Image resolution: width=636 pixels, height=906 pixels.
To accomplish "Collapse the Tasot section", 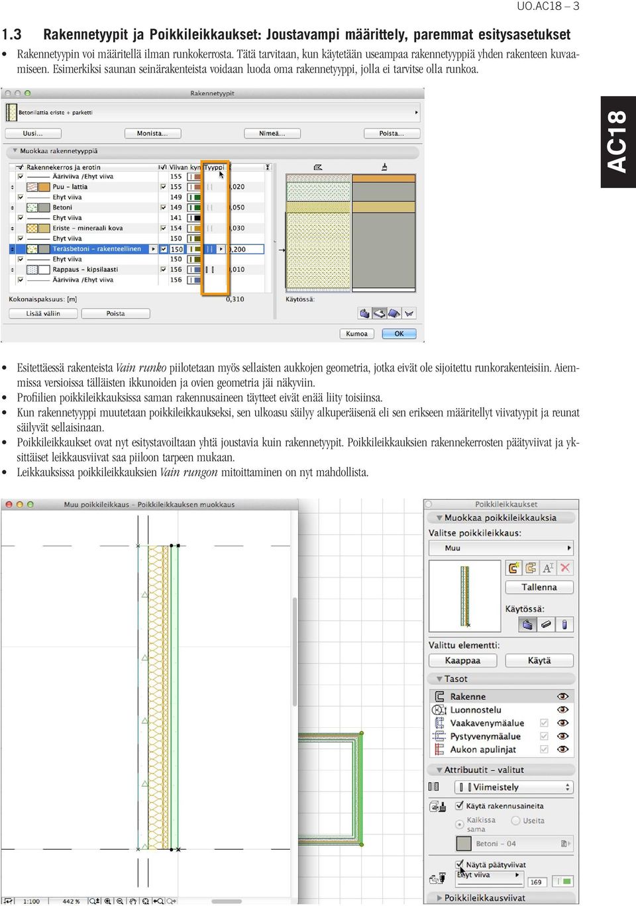I will click(439, 679).
